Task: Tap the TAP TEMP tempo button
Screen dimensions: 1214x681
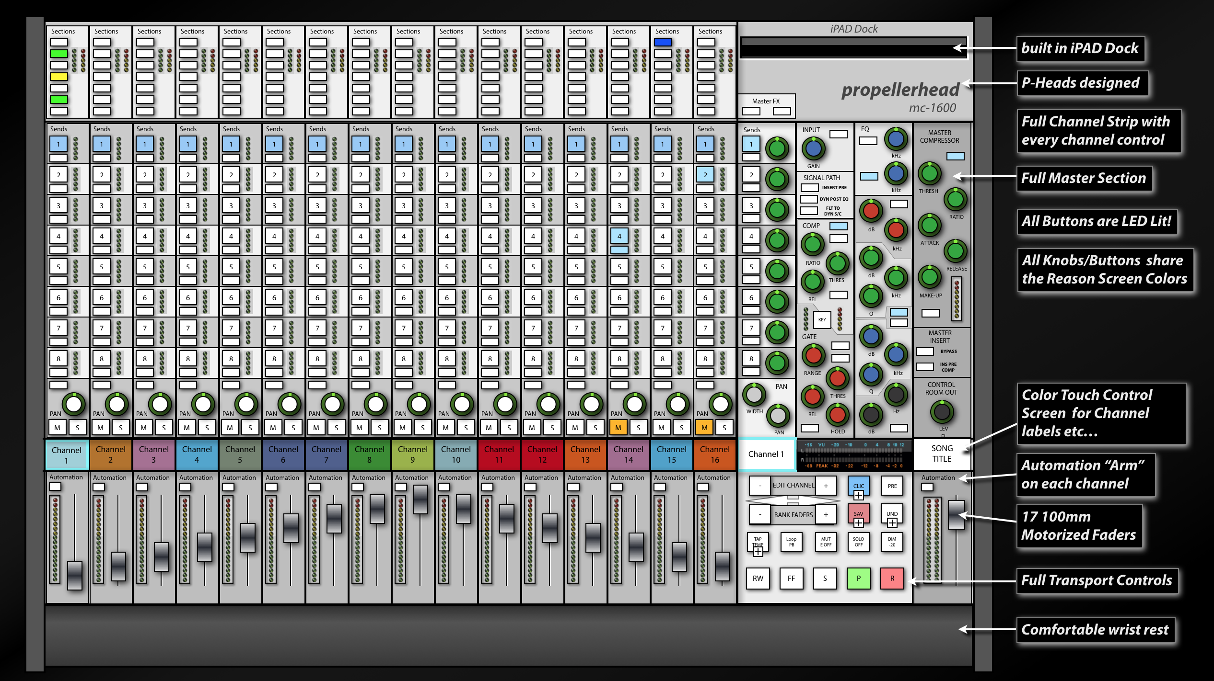Action: pos(758,542)
